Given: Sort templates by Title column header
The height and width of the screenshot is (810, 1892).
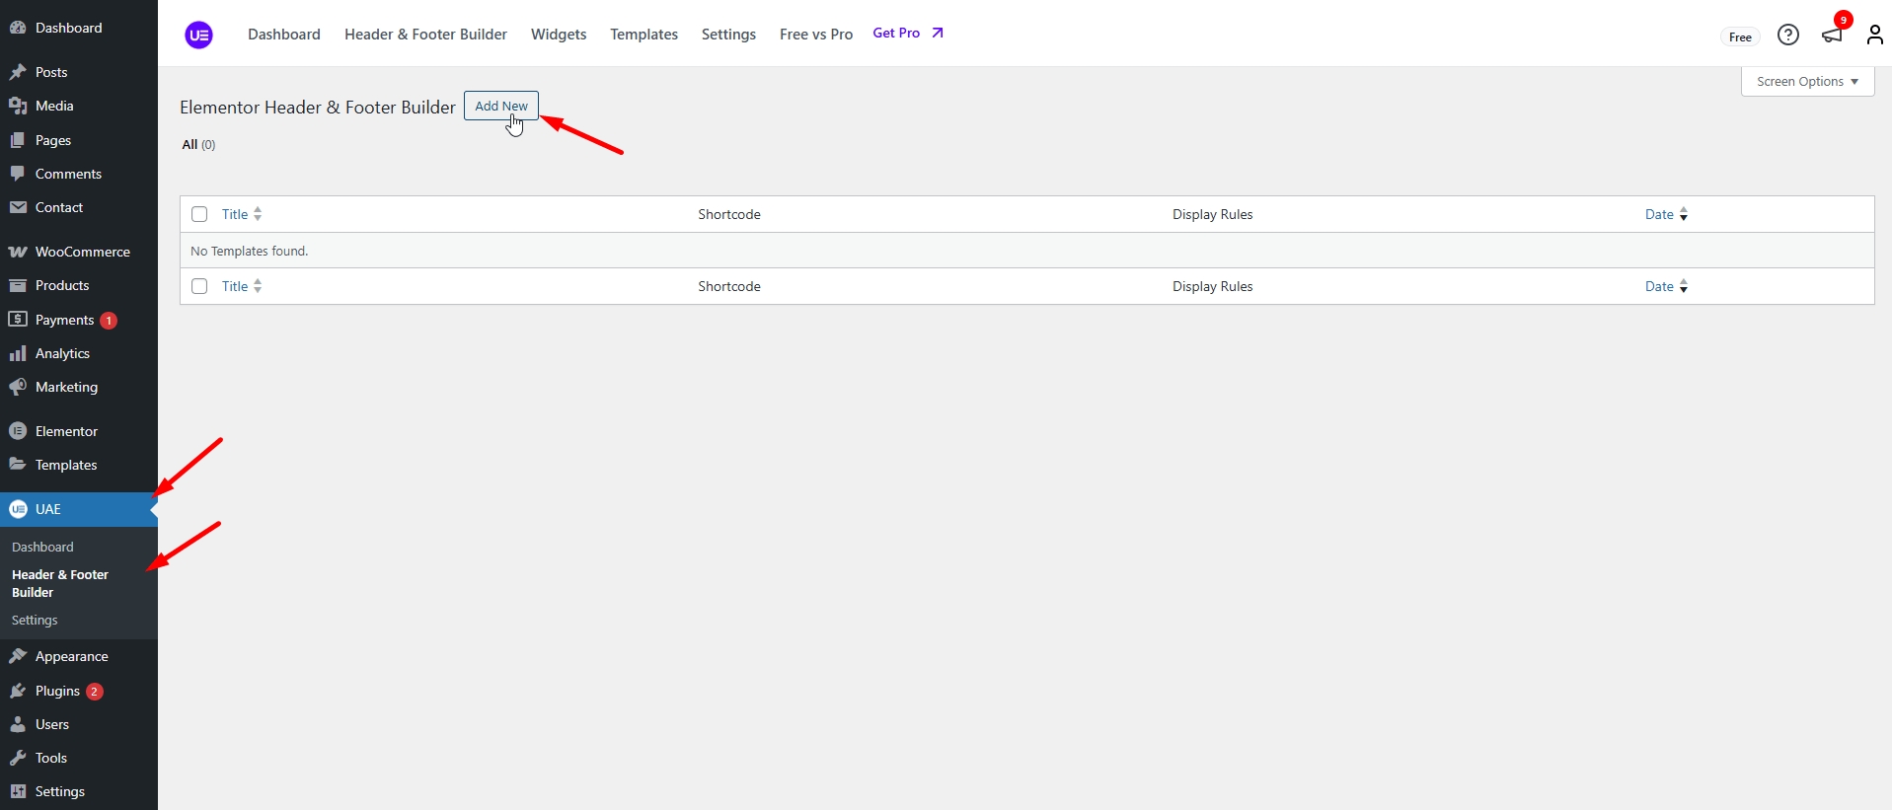Looking at the screenshot, I should tap(235, 214).
